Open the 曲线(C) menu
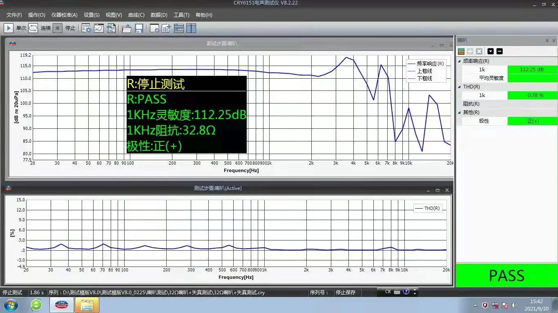Image resolution: width=558 pixels, height=313 pixels. [136, 15]
